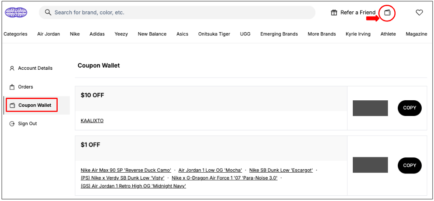Click the redacted code box for $1 OFF
This screenshot has width=434, height=201.
tap(370, 165)
